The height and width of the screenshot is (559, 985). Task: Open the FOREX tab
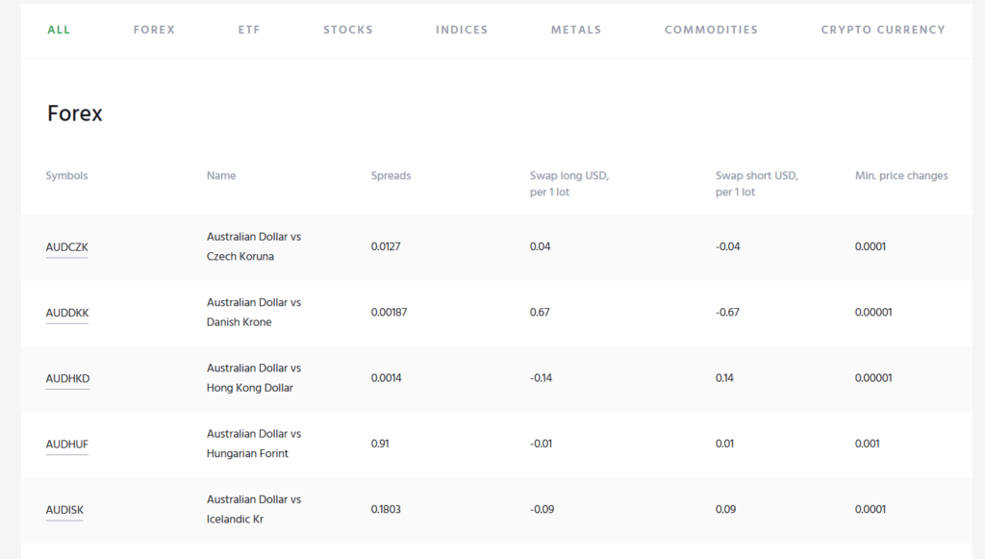coord(154,30)
